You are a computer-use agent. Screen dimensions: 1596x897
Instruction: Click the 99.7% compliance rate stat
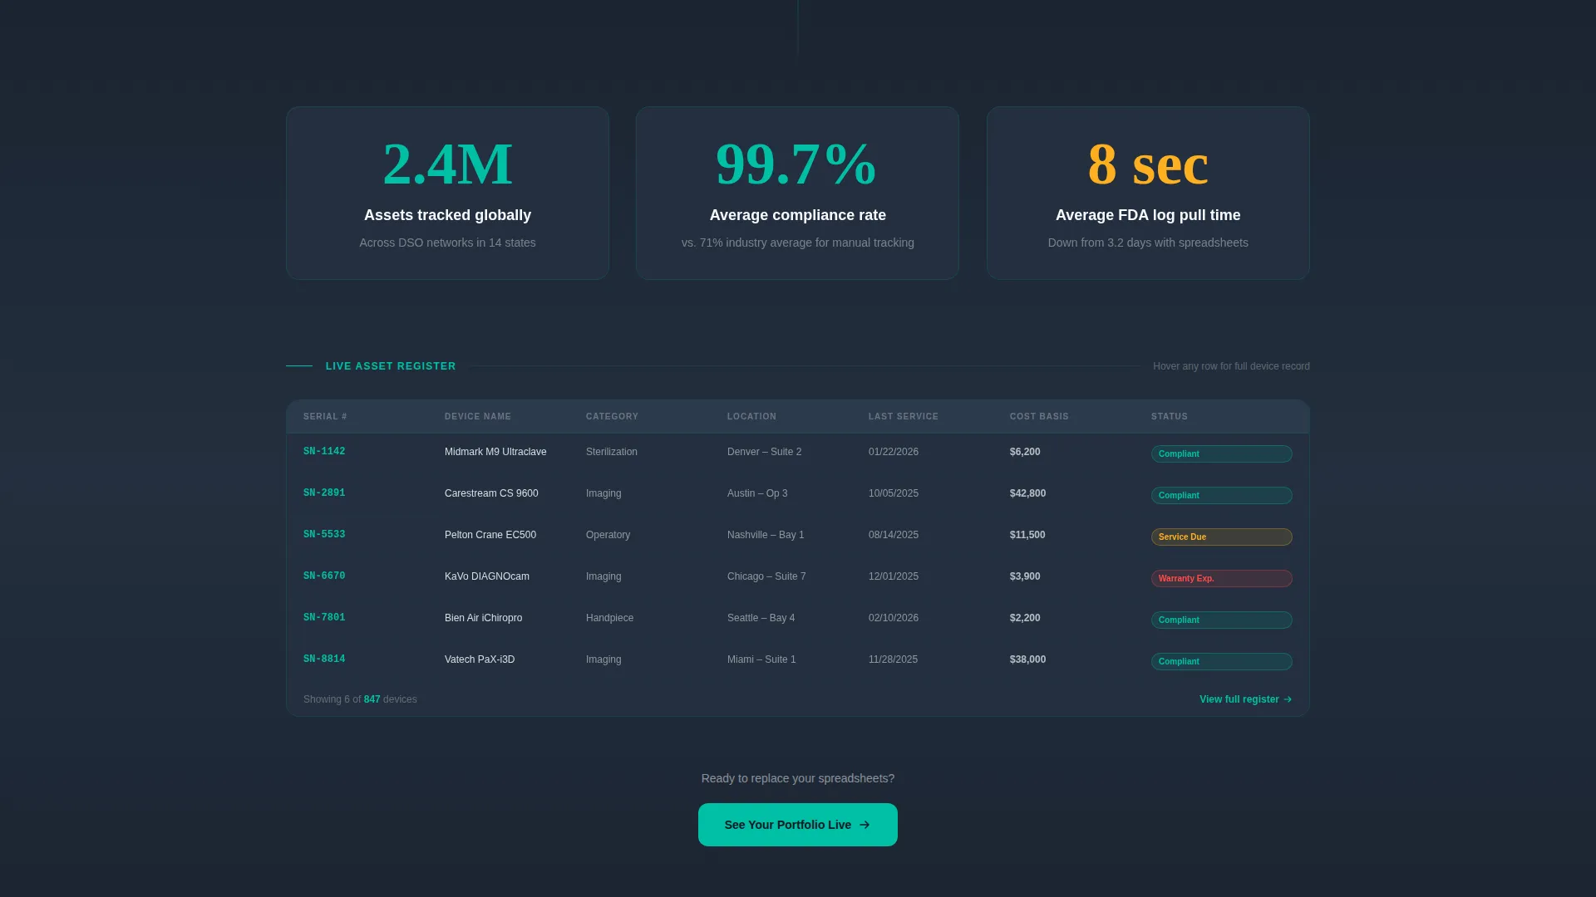[796, 164]
